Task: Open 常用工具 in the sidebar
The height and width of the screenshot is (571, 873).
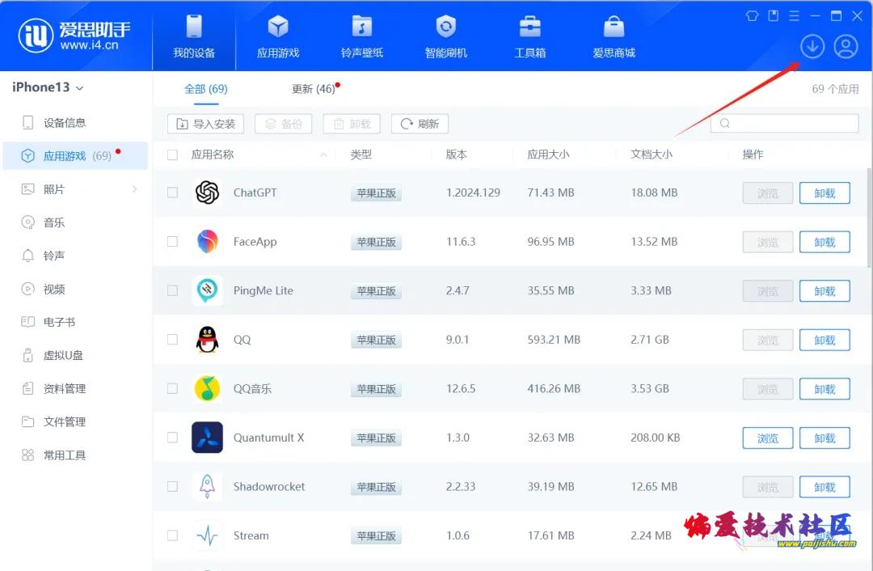Action: pos(75,455)
